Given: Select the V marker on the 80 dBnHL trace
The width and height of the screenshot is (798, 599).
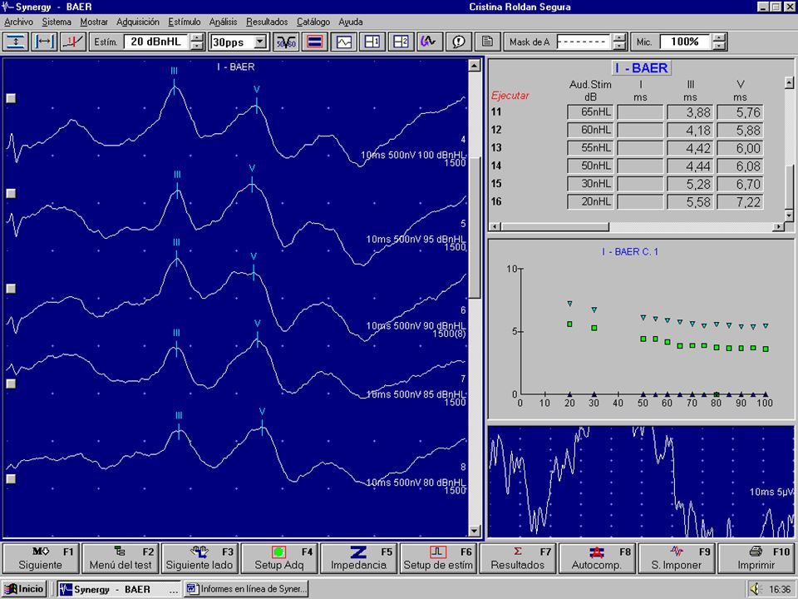Looking at the screenshot, I should [262, 420].
